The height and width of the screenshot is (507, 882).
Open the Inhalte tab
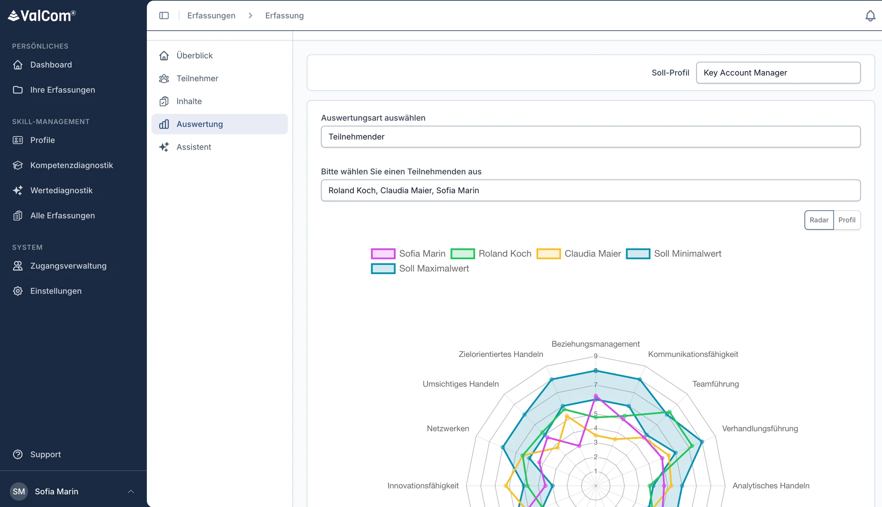[220, 101]
